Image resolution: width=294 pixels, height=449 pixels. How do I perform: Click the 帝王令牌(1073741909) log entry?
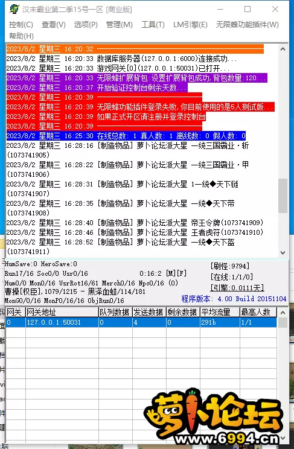pyautogui.click(x=135, y=223)
